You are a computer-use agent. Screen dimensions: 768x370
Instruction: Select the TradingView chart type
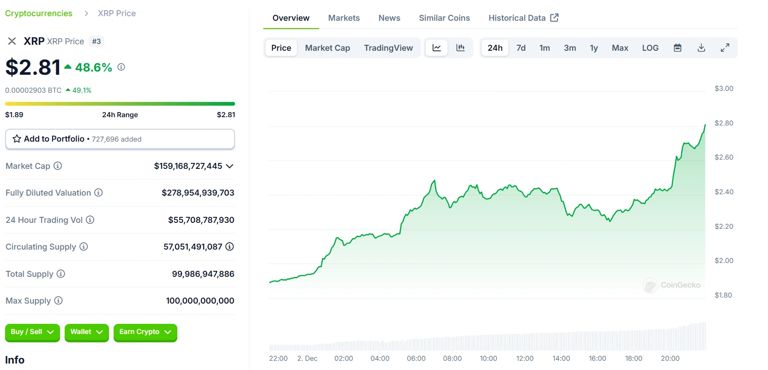(388, 48)
